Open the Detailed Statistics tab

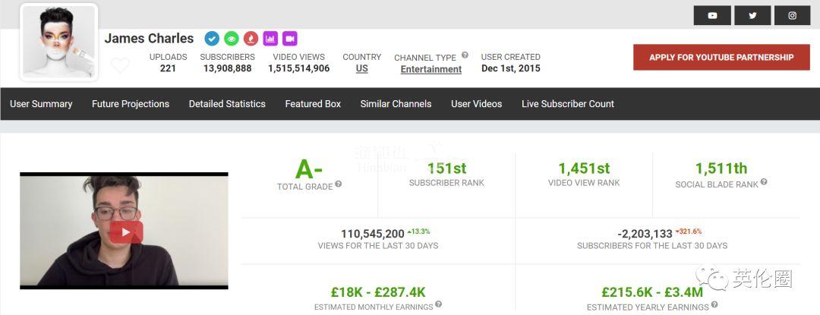[x=227, y=104]
